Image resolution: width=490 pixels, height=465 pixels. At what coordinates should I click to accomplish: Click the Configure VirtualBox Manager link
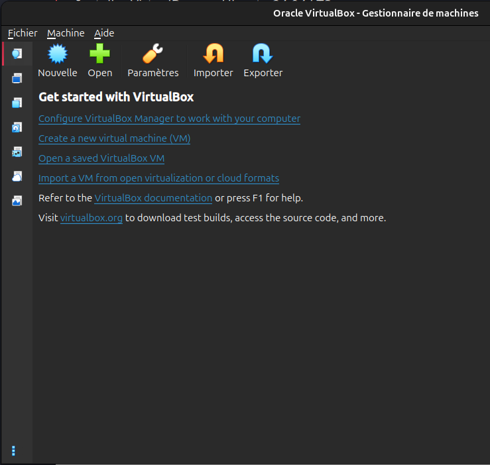(x=169, y=119)
